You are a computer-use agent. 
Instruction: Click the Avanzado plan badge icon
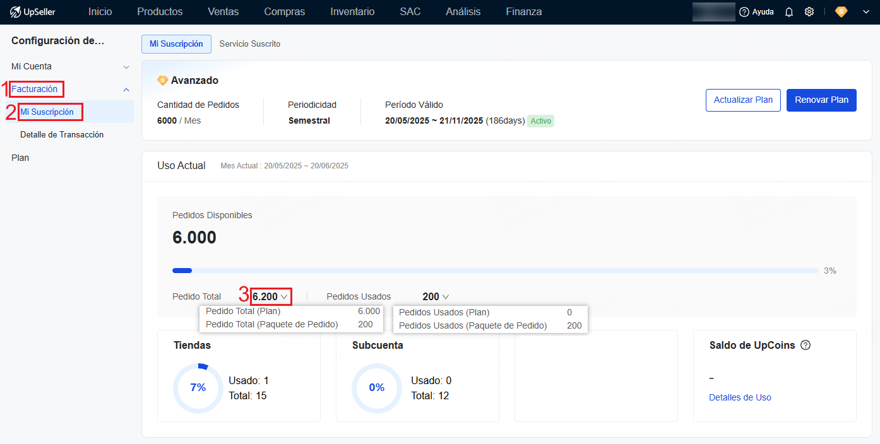[162, 81]
